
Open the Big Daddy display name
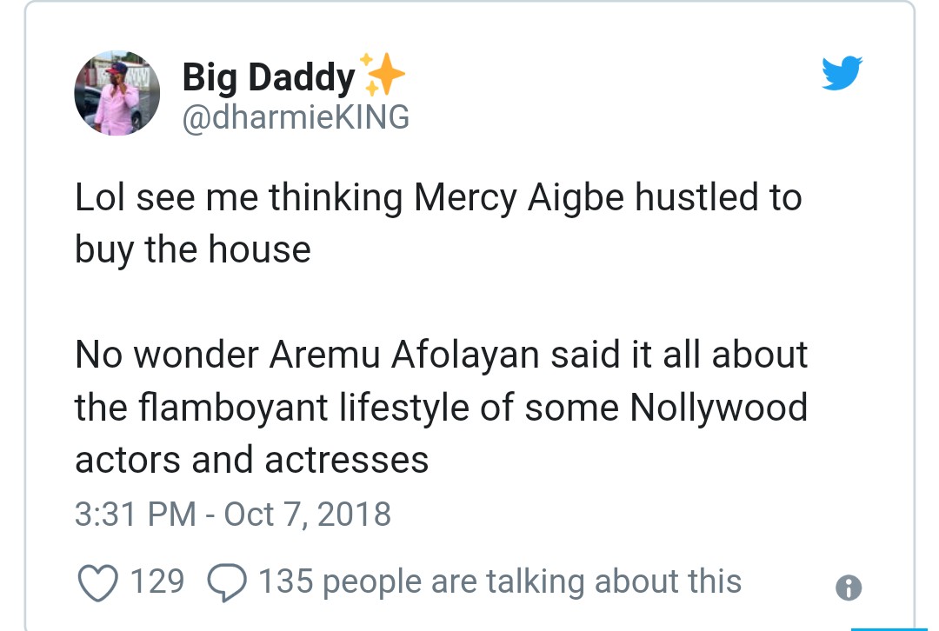269,78
